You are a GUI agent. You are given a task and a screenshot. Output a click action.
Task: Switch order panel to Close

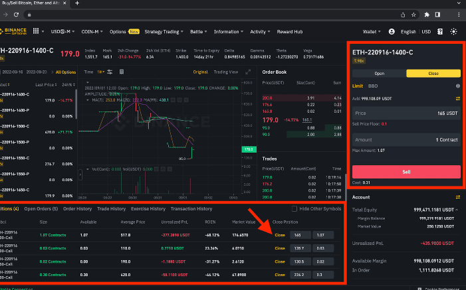[x=433, y=73]
